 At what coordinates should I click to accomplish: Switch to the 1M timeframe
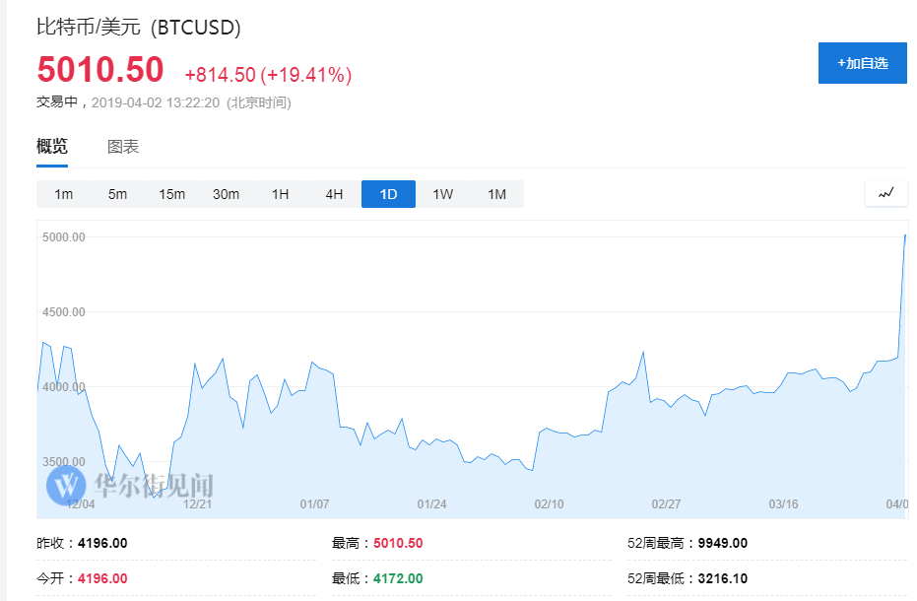(x=496, y=194)
